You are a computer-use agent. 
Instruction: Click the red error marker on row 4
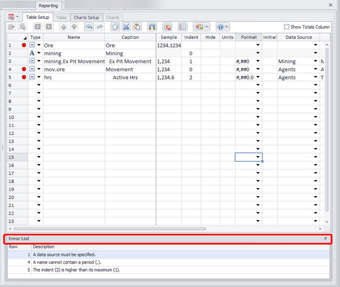(x=24, y=69)
